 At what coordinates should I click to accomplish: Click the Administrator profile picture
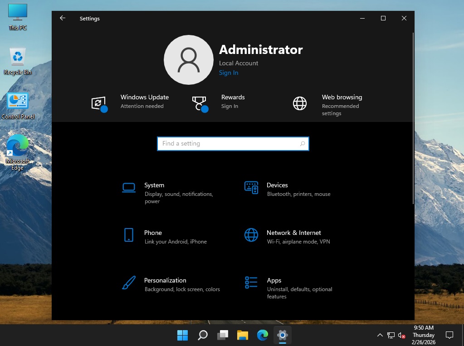(188, 60)
